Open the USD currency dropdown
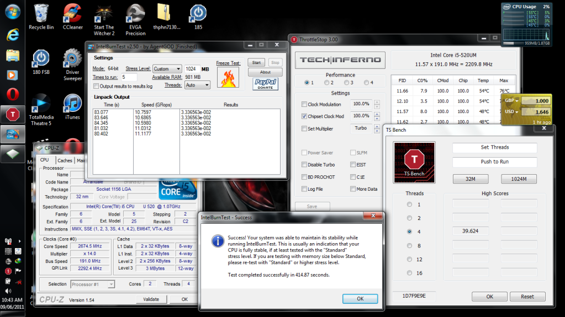 tap(511, 111)
